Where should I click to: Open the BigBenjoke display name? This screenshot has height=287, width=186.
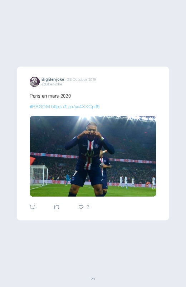point(53,79)
